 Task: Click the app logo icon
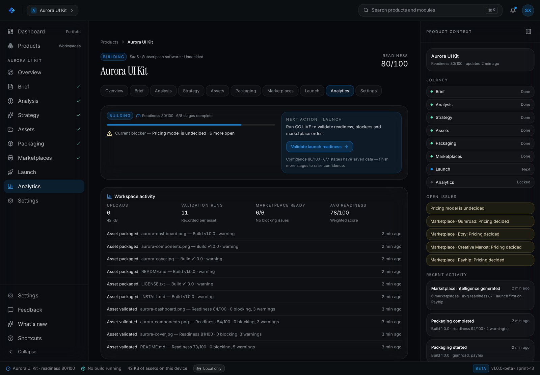click(x=11, y=10)
